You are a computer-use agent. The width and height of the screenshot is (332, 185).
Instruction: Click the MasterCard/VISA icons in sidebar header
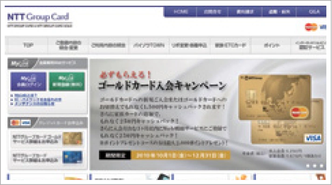click(x=21, y=123)
